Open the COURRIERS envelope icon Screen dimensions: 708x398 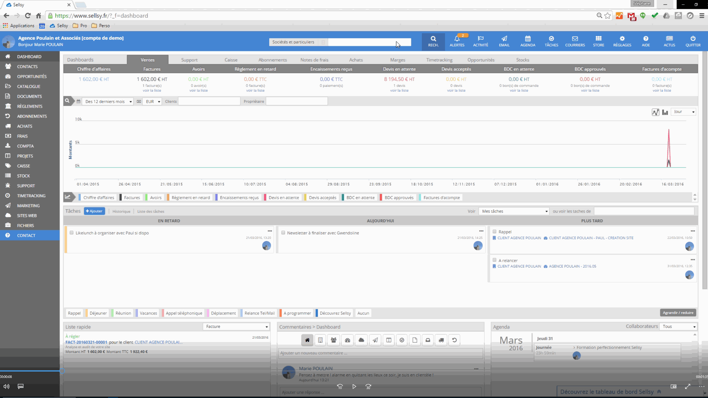[x=575, y=41]
